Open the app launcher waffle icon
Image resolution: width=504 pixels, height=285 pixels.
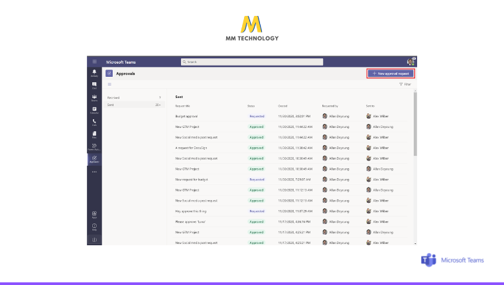[x=94, y=62]
